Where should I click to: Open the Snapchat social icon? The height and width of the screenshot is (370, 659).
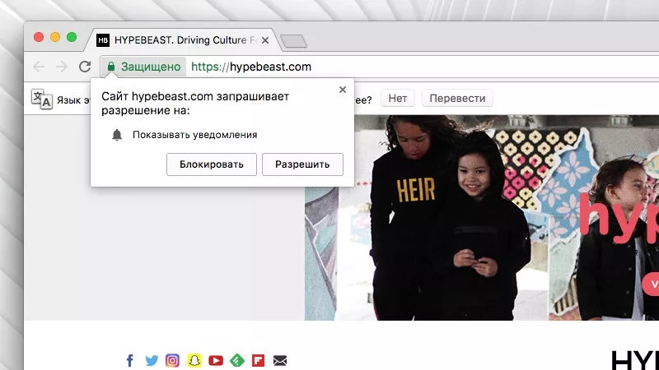tap(194, 360)
